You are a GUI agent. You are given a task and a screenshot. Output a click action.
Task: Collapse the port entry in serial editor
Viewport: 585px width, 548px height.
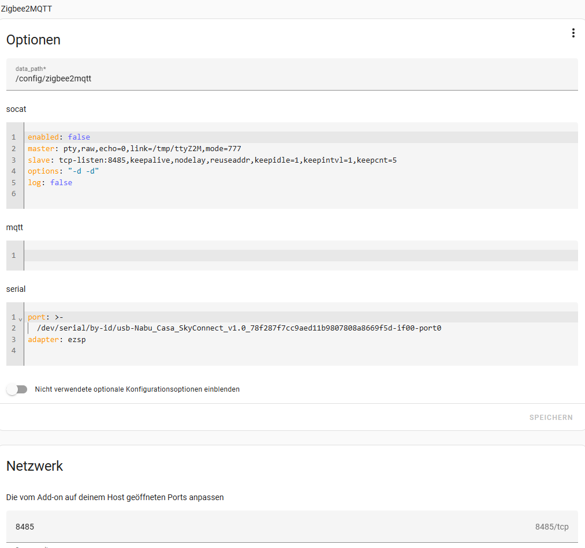tap(21, 318)
